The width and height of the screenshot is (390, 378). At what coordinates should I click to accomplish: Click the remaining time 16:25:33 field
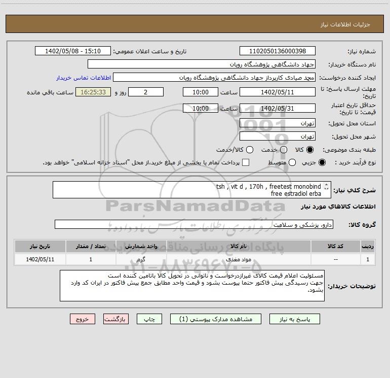pos(93,92)
